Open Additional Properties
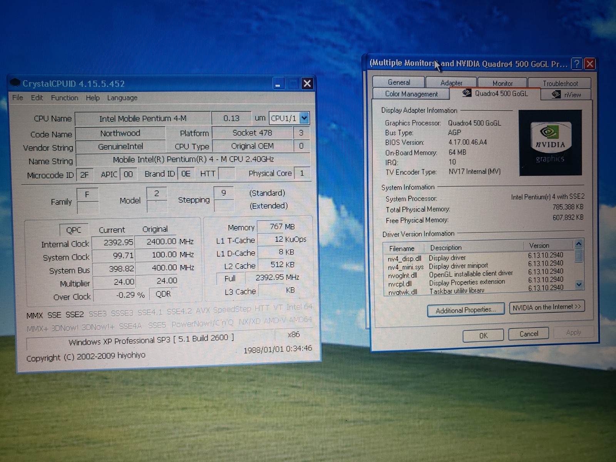The width and height of the screenshot is (616, 462). click(465, 310)
